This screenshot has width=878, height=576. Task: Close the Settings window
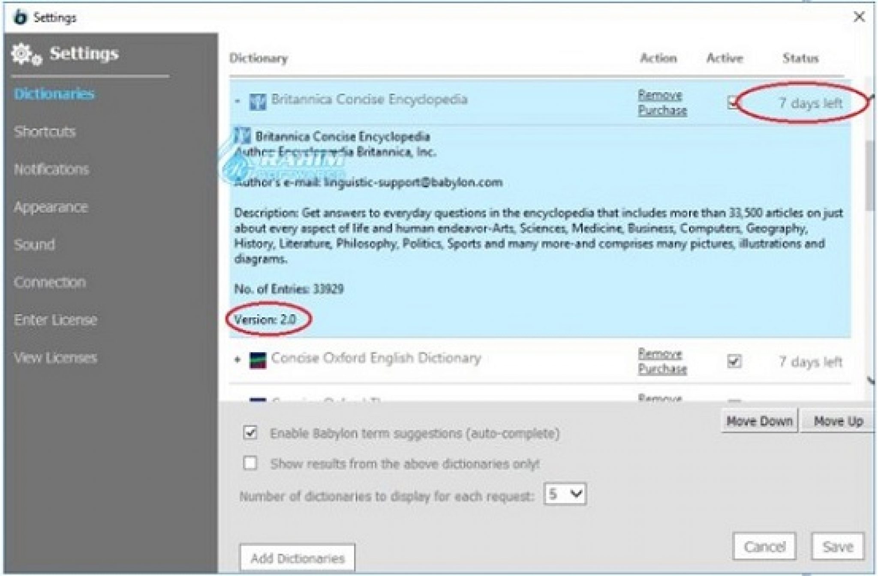(x=859, y=17)
